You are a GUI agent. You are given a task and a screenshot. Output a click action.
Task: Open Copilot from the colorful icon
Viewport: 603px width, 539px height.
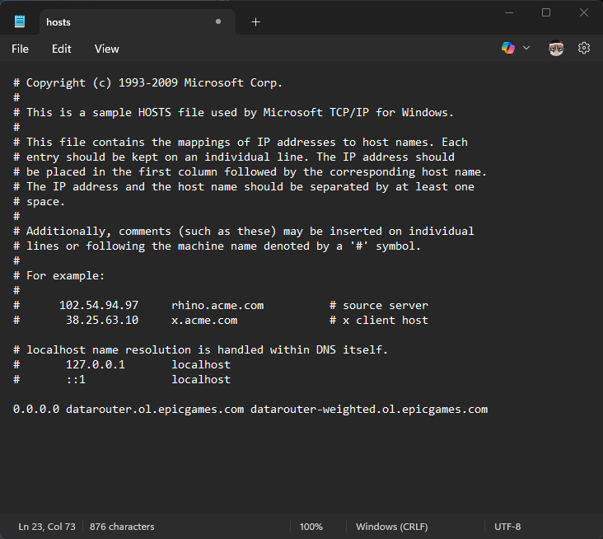click(x=508, y=49)
